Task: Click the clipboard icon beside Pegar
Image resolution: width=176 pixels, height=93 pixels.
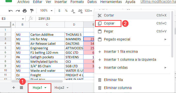Action: (100, 31)
